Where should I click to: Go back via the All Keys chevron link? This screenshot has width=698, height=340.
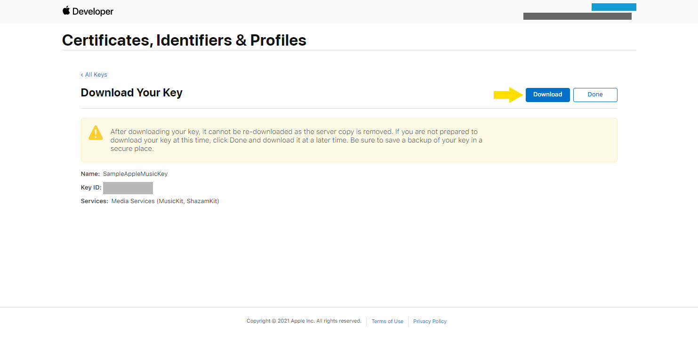(94, 75)
